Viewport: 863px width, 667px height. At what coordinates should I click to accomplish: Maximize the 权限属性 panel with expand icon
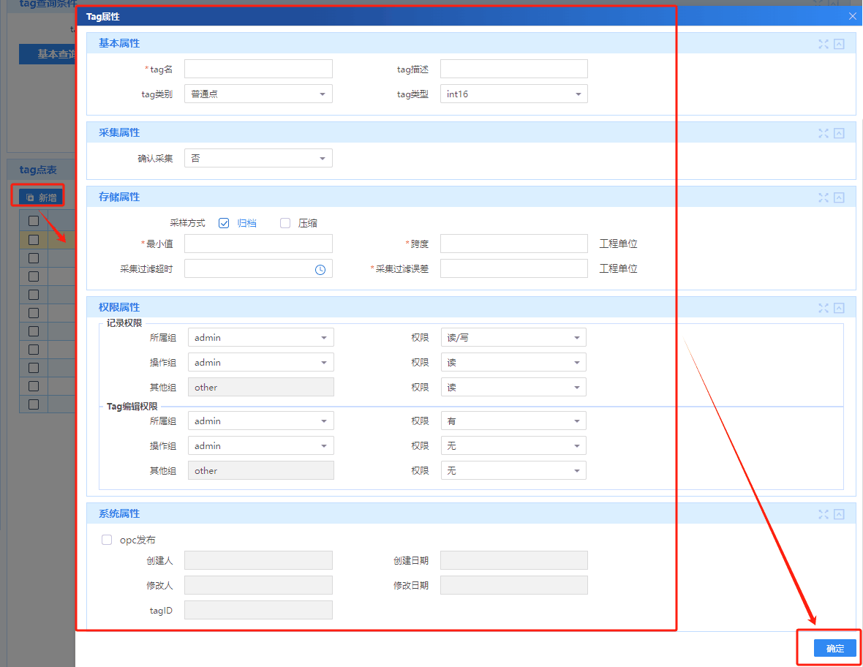tap(823, 308)
